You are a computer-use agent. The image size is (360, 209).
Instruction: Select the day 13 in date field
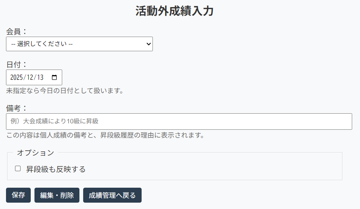tap(40, 77)
